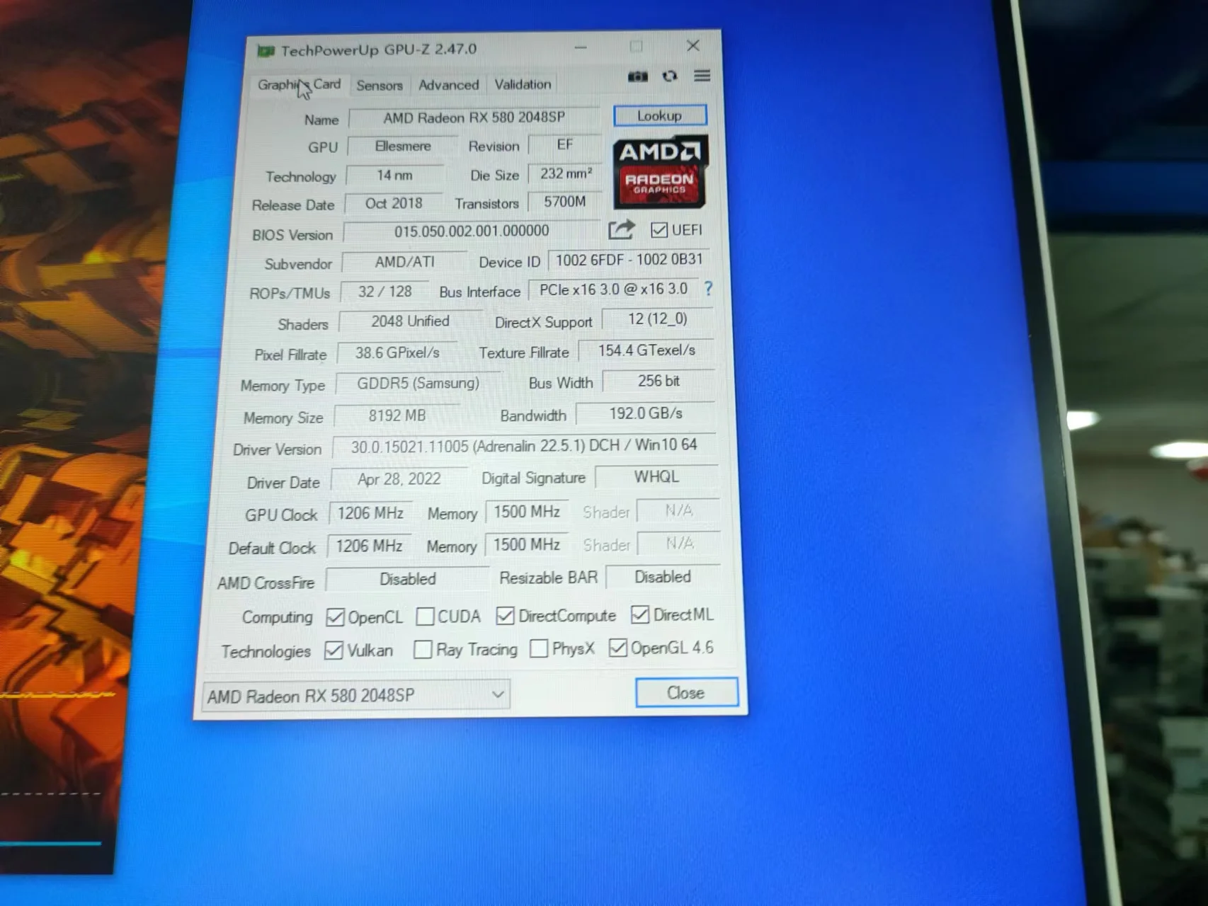Screen dimensions: 1208x906
Task: Click the GPU-Z screenshot camera icon
Action: [637, 76]
